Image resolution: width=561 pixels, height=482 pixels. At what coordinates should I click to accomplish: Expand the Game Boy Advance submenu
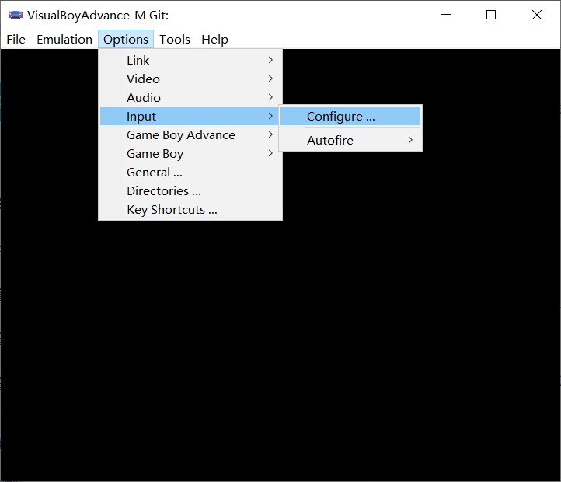190,135
